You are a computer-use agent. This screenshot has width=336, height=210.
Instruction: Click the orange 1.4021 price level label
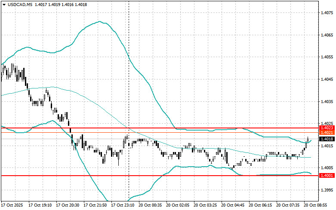(x=327, y=133)
